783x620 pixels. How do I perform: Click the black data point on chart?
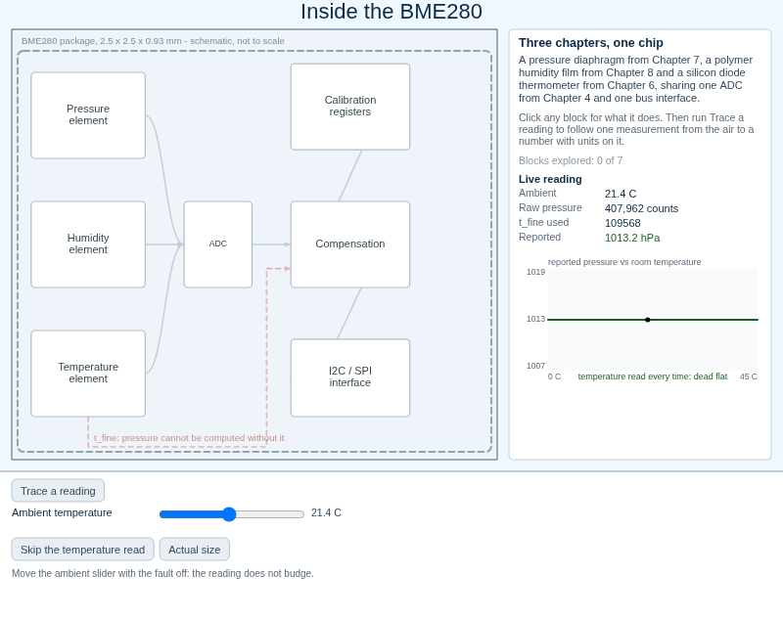648,320
